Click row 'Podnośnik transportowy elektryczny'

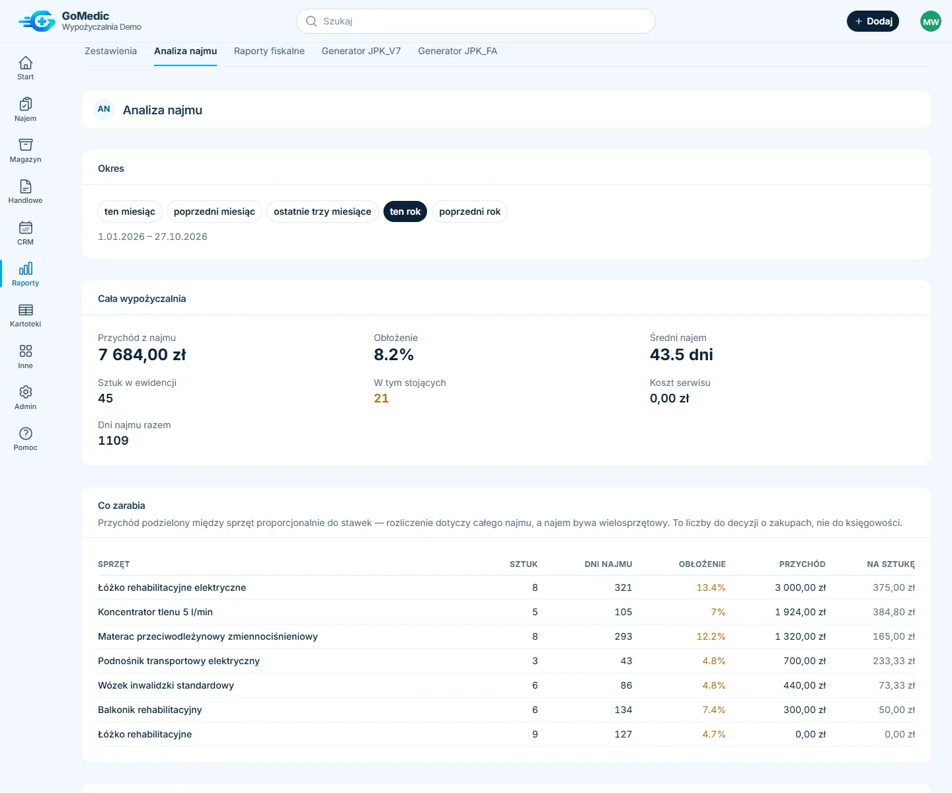coord(506,661)
